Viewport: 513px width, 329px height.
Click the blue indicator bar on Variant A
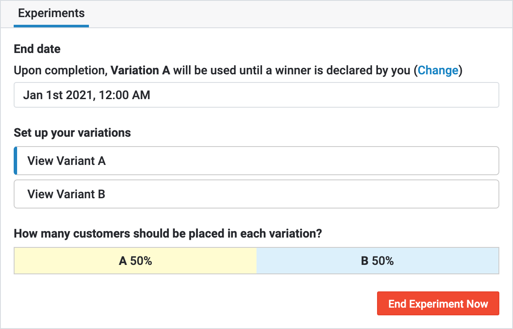[x=16, y=161]
